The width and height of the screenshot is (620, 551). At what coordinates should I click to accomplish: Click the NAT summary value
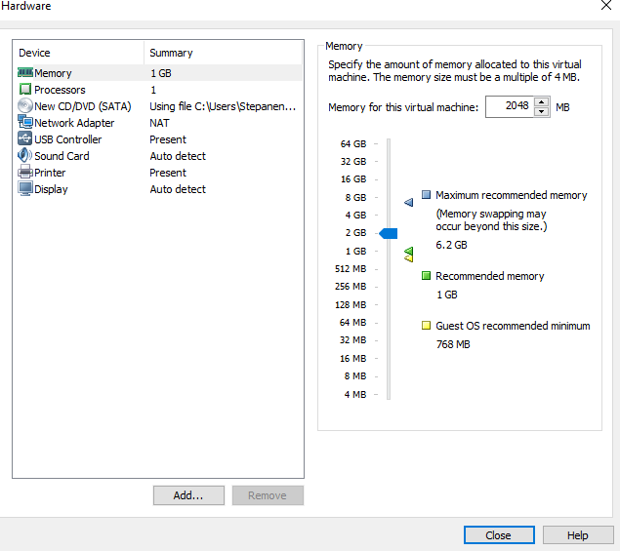tap(159, 123)
